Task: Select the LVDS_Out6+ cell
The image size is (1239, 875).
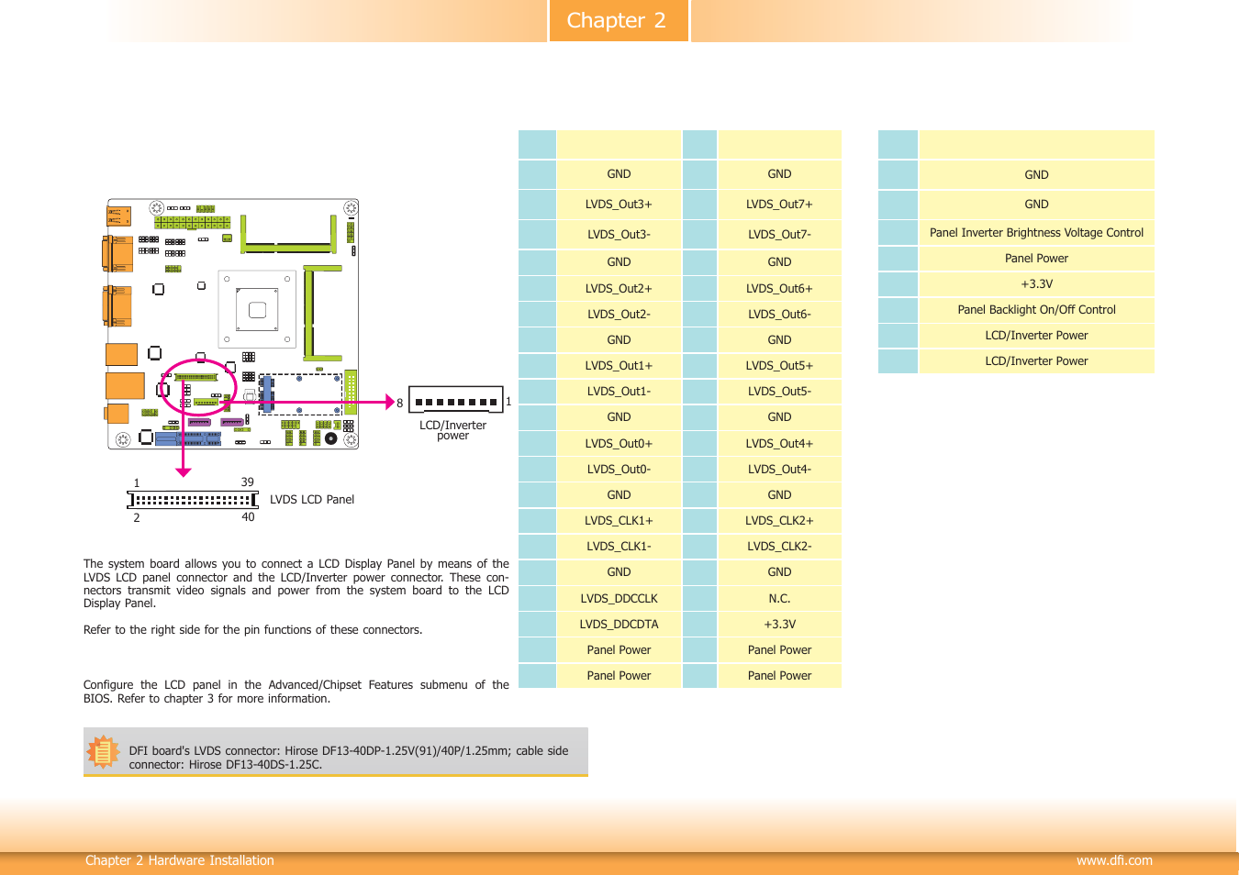Action: (x=779, y=289)
